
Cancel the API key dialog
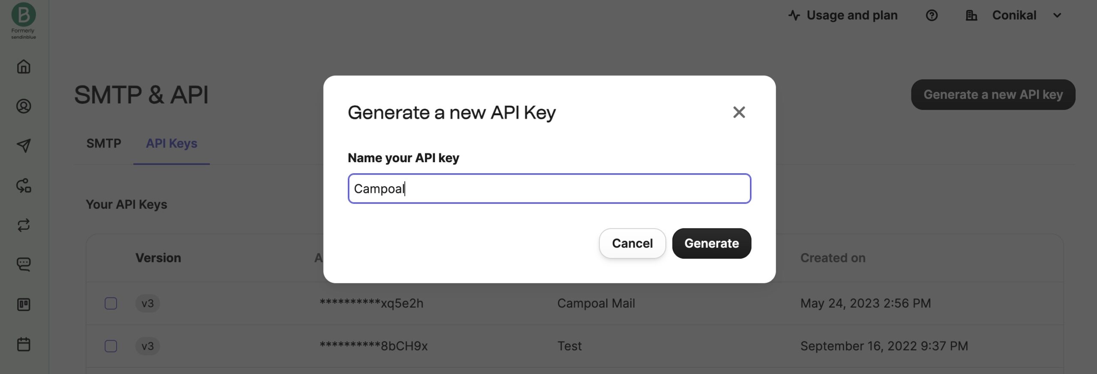(x=632, y=243)
